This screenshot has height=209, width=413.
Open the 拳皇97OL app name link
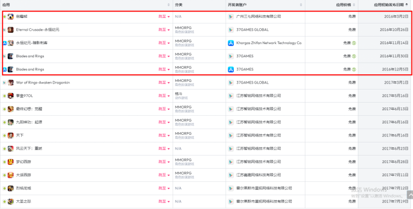[x=25, y=96]
